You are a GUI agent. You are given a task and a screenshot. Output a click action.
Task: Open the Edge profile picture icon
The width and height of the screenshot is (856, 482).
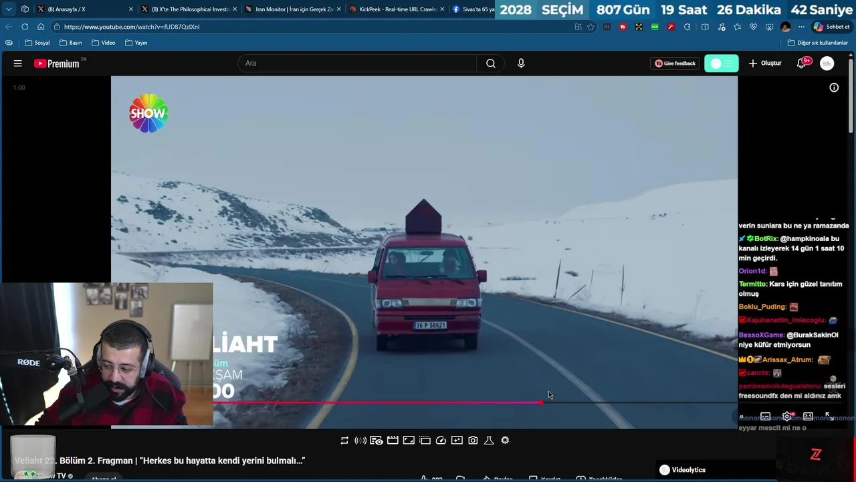tap(786, 27)
